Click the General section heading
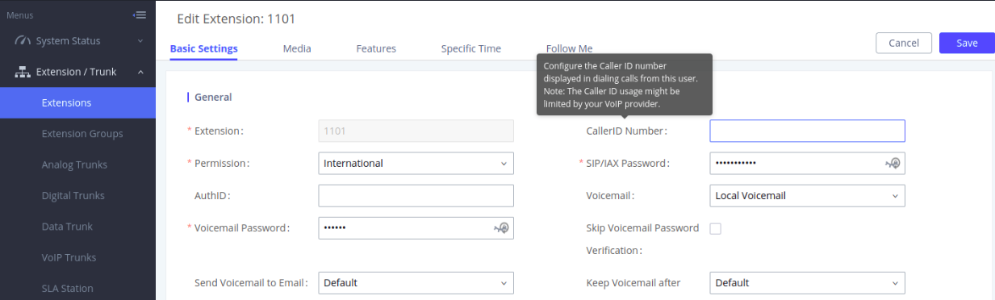 click(x=213, y=97)
